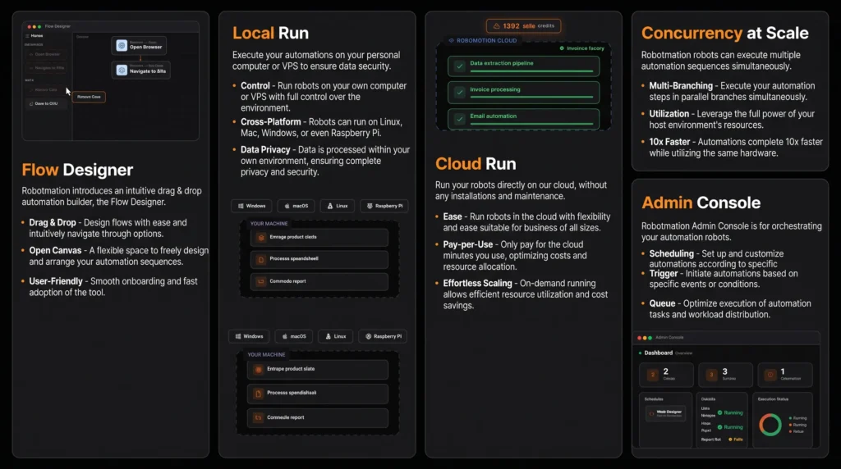Toggle the Invoice processing checkbox
841x469 pixels.
(x=460, y=92)
